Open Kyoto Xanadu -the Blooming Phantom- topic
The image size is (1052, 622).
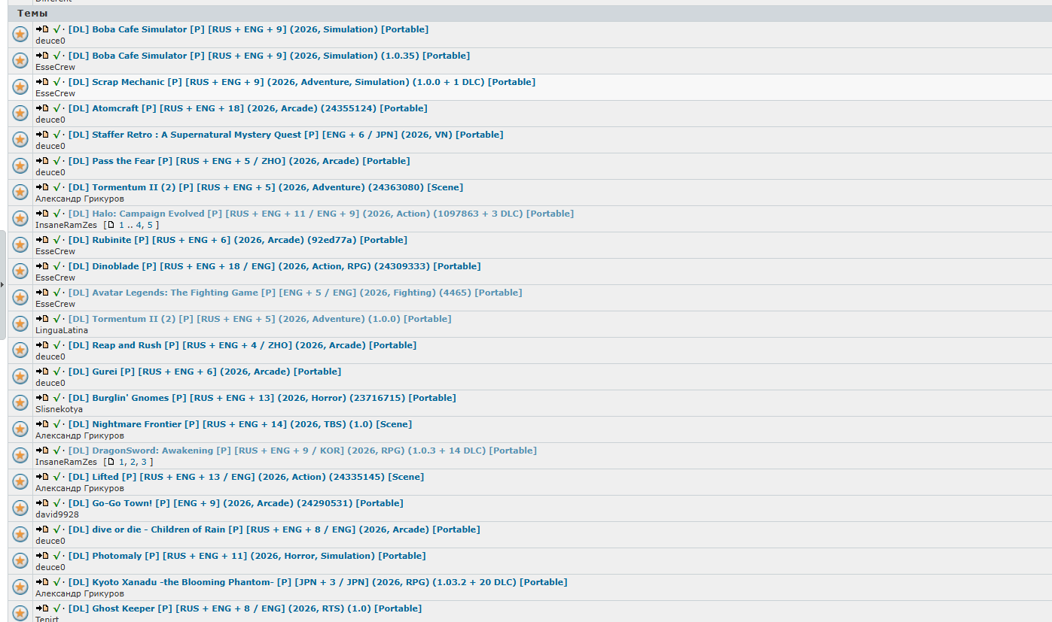[x=318, y=582]
